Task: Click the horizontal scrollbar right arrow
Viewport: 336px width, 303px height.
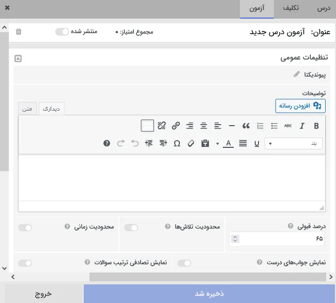Action: [x=331, y=277]
